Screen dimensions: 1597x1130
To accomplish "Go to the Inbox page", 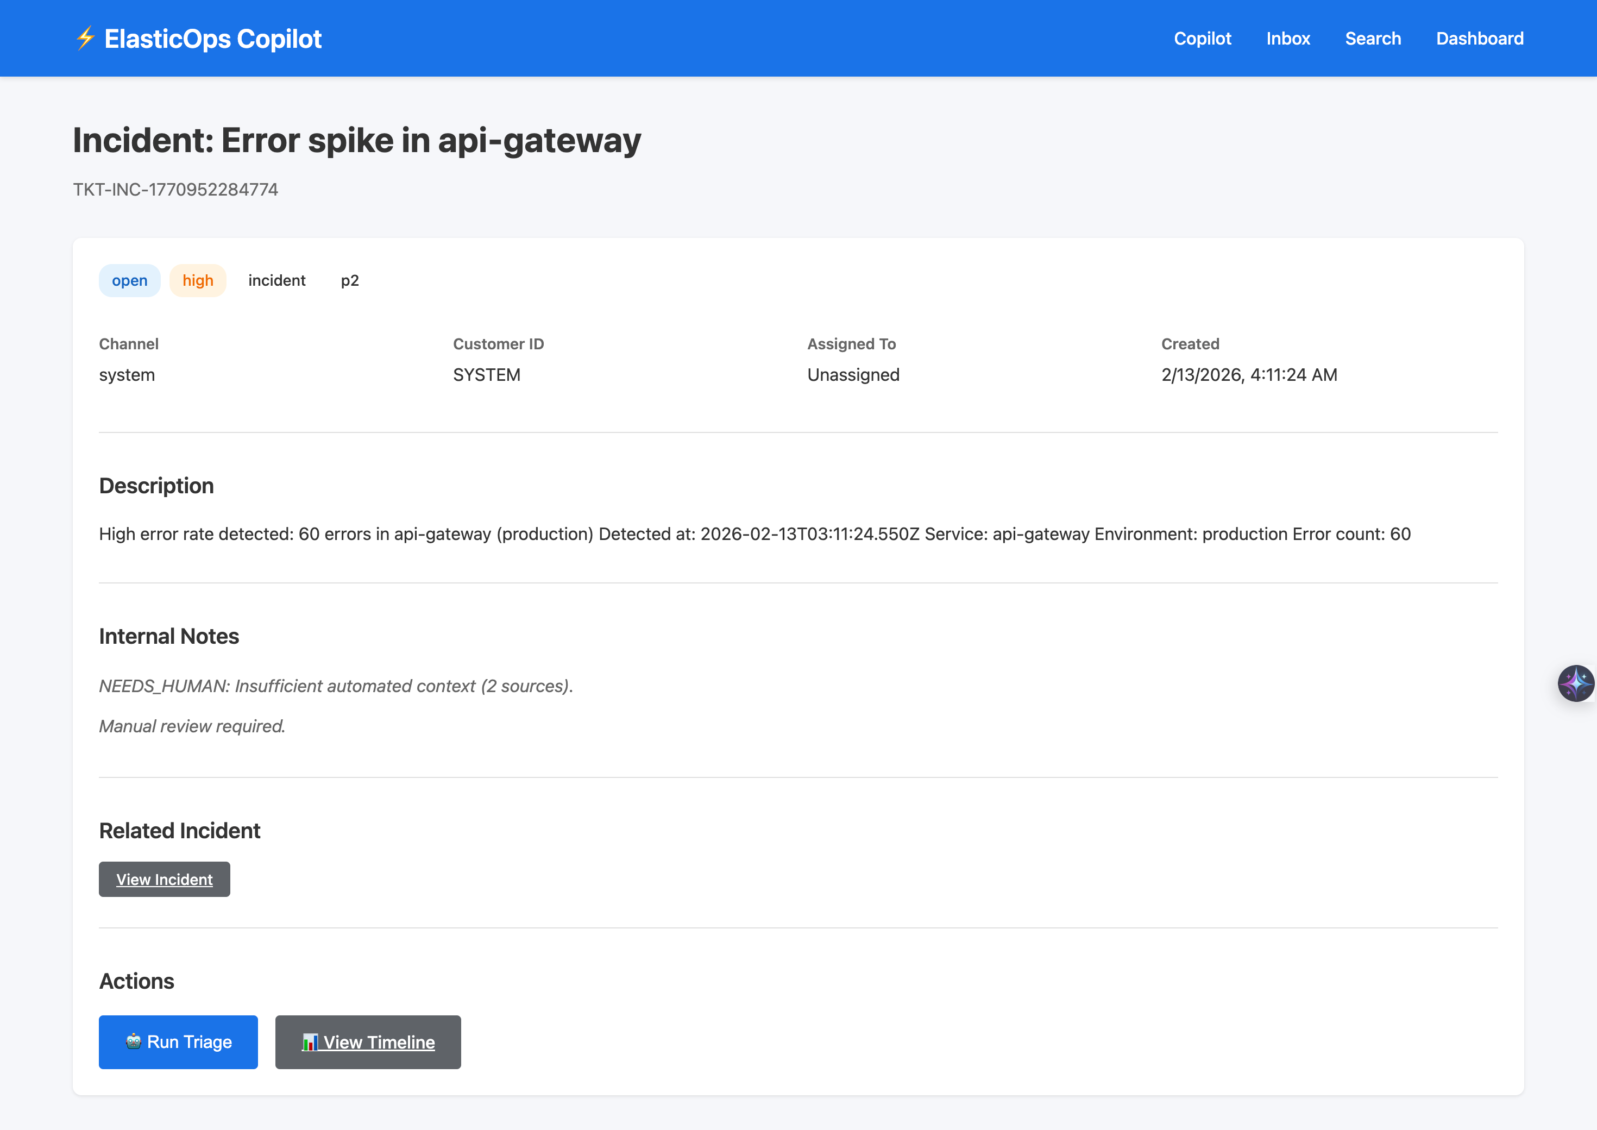I will pos(1287,38).
